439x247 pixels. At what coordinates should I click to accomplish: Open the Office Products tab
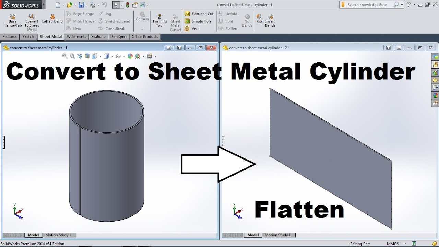(x=145, y=37)
